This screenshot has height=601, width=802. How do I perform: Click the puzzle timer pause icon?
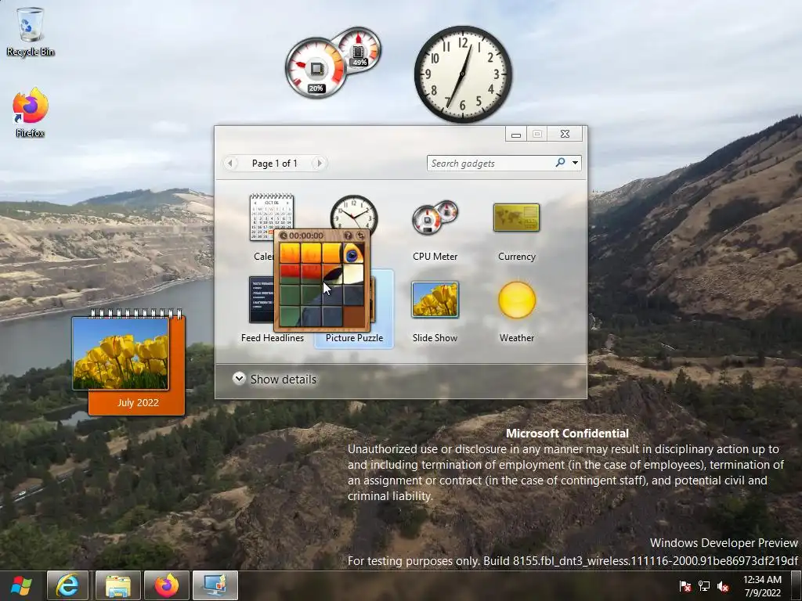coord(284,236)
